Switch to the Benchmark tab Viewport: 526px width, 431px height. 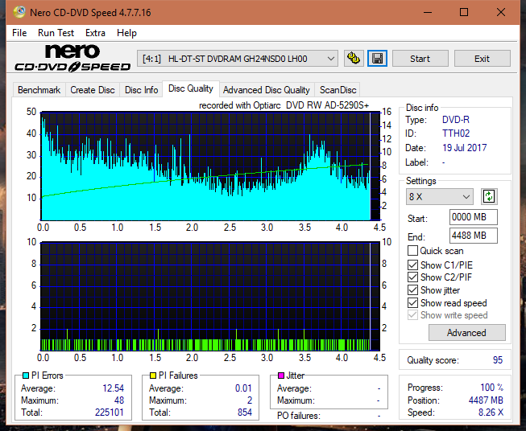coord(39,90)
